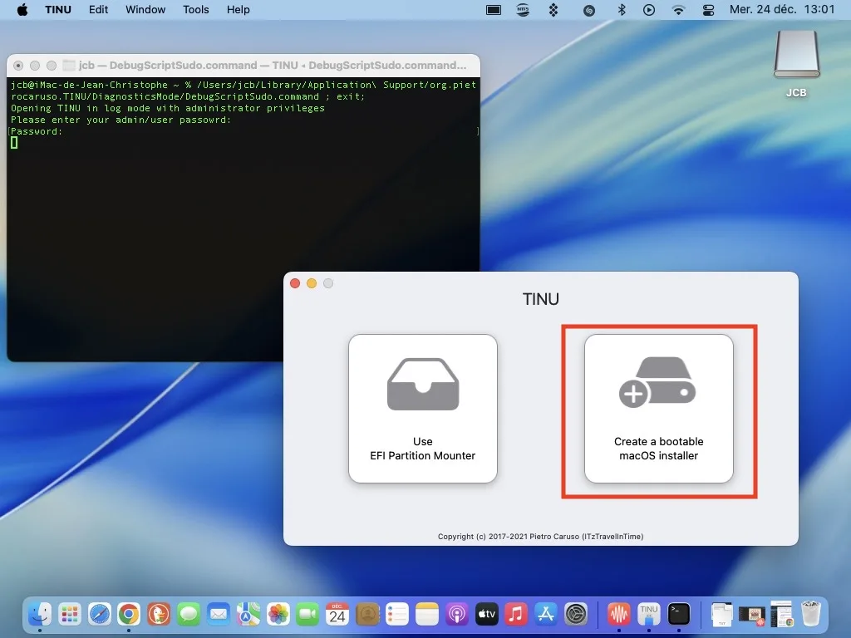Open the Wi-Fi status menu

tap(678, 10)
